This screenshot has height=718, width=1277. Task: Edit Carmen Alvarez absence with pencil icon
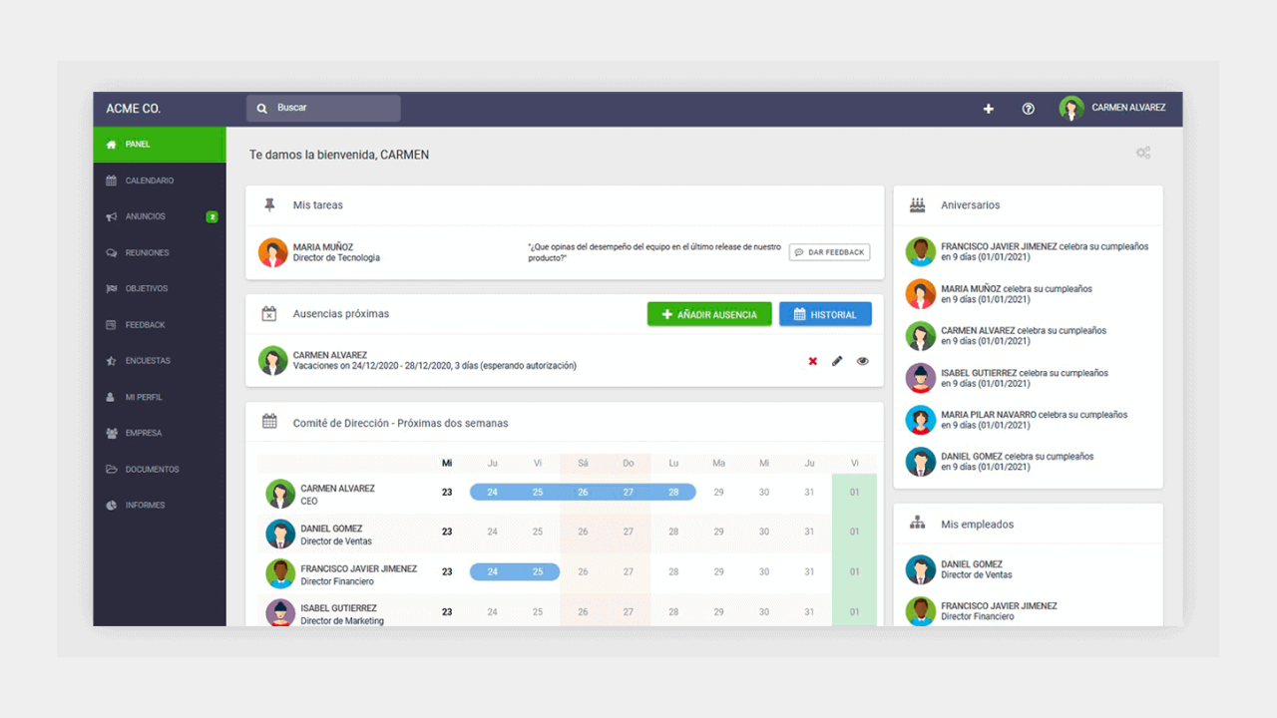pyautogui.click(x=837, y=361)
